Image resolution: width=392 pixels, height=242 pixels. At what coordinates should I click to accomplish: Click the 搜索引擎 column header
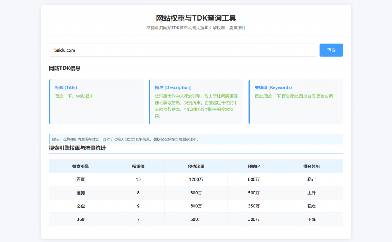[x=80, y=166]
